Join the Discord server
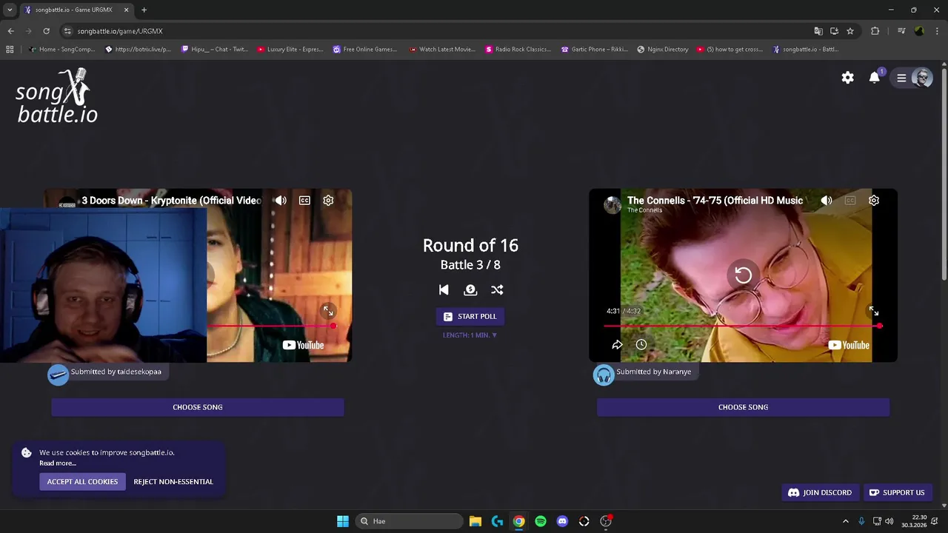This screenshot has height=533, width=948. 820,492
